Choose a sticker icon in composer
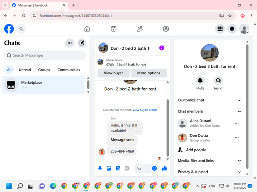The image size is (257, 192). click(118, 168)
